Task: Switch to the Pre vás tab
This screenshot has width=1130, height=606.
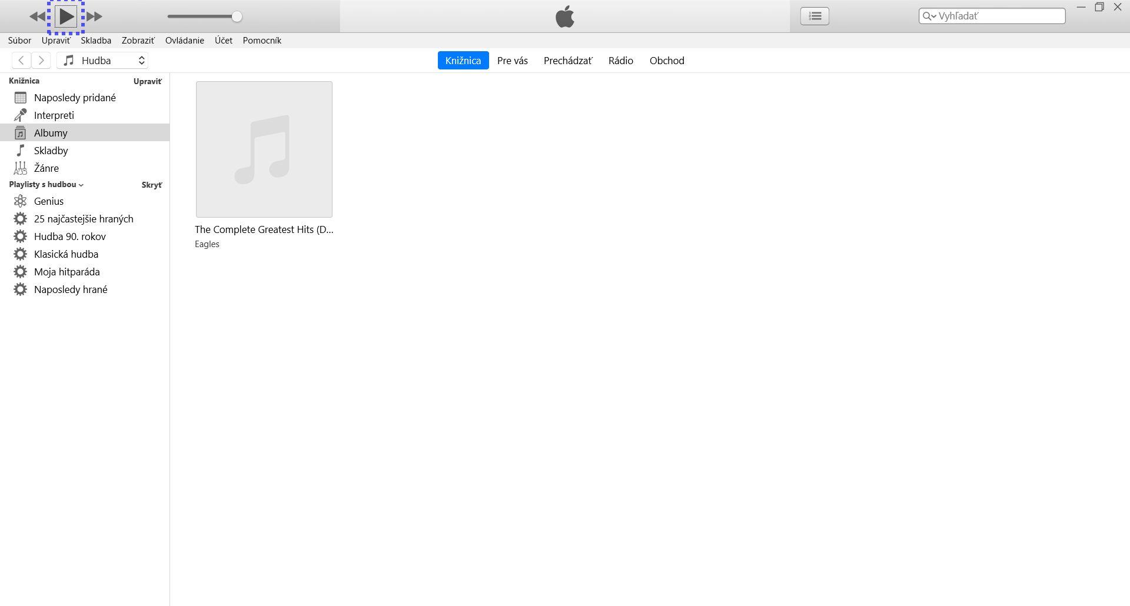Action: point(512,61)
